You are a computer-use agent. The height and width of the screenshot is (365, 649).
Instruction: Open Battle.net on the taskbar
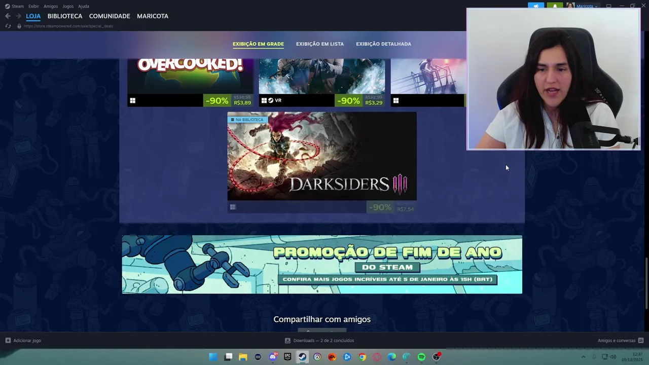point(347,357)
